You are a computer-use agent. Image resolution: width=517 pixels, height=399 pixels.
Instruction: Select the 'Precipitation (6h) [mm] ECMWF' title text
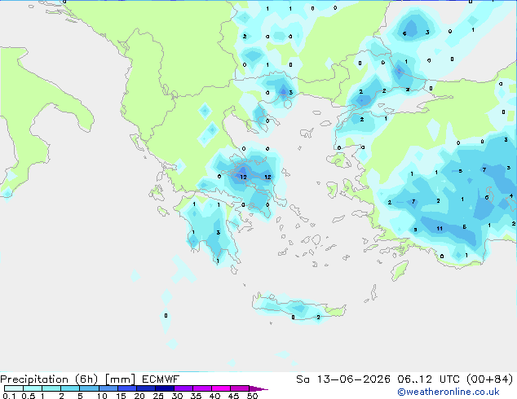tap(90, 379)
